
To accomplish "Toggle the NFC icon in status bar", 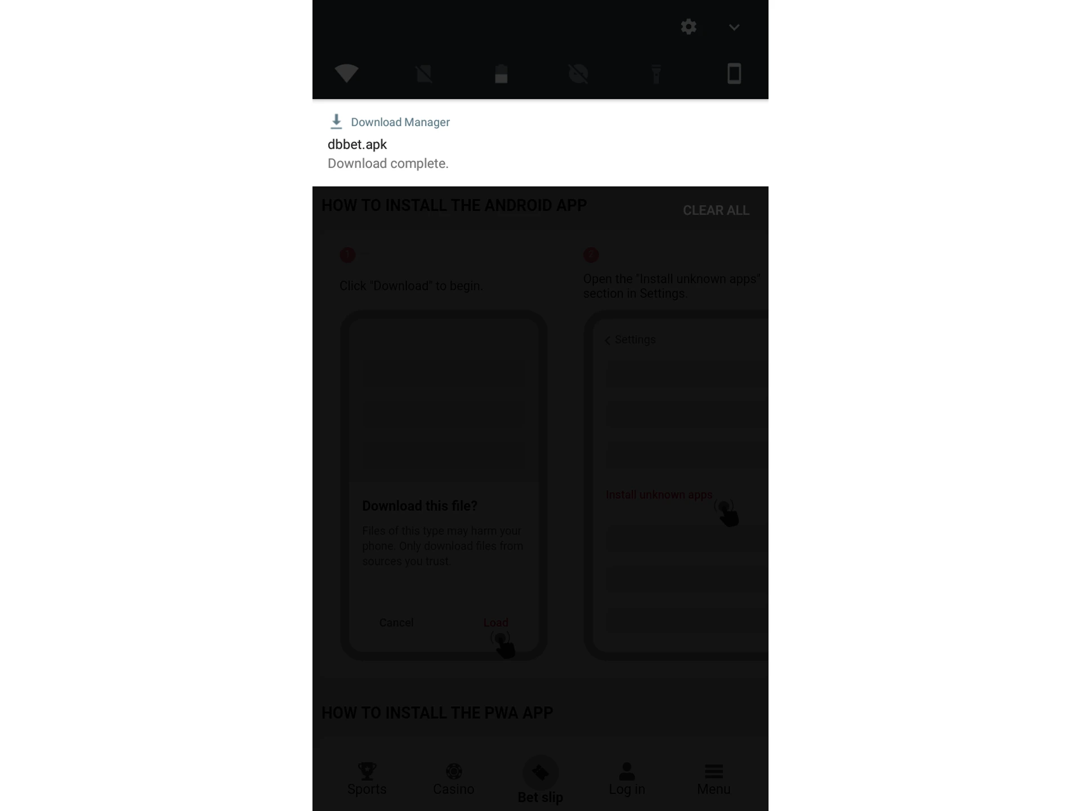I will [x=424, y=73].
